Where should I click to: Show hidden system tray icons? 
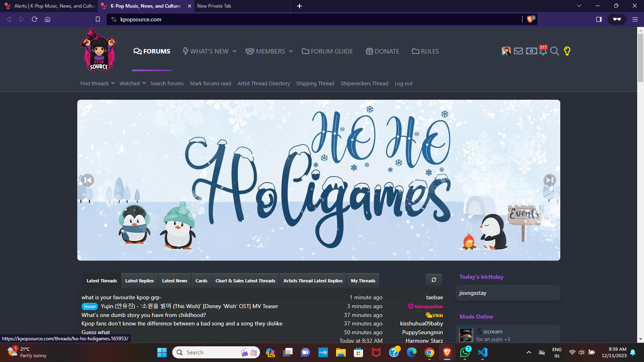click(x=529, y=352)
